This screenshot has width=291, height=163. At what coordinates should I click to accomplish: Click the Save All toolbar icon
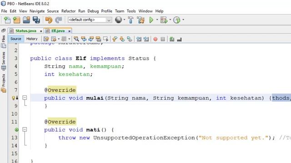tap(36, 20)
